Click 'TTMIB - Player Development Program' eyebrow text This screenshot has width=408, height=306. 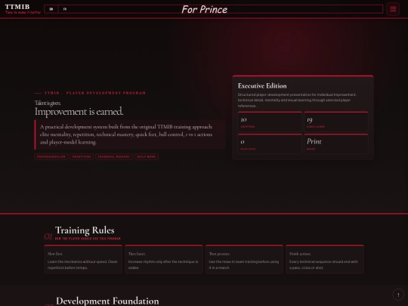point(95,93)
